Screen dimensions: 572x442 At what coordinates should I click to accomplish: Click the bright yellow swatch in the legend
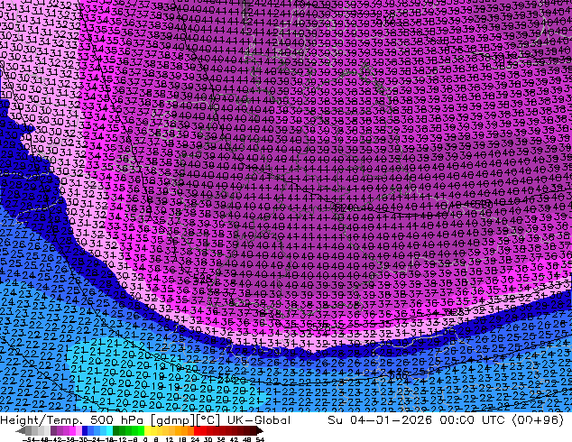pyautogui.click(x=147, y=430)
